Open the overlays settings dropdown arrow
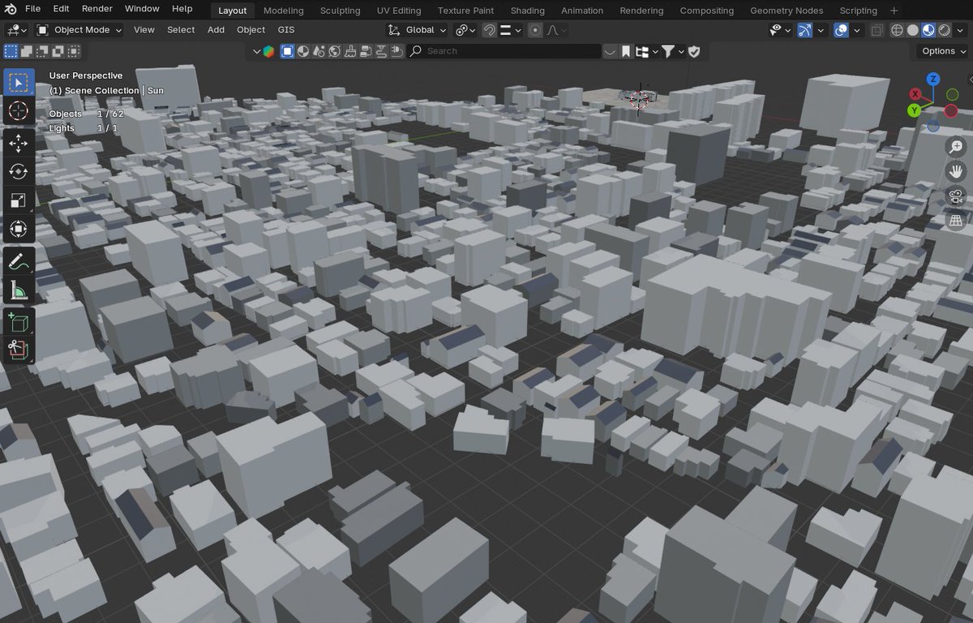The width and height of the screenshot is (973, 623). [857, 30]
